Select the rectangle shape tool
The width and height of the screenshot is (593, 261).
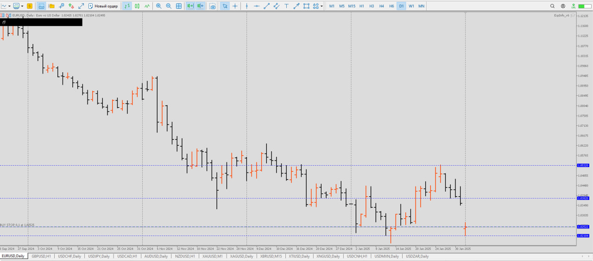(x=306, y=6)
